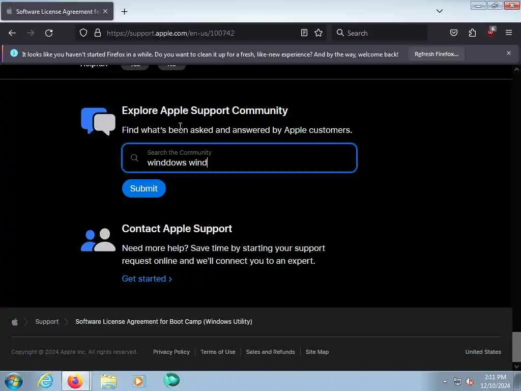521x391 pixels.
Task: Open the taskbar clock and date
Action: pos(495,381)
